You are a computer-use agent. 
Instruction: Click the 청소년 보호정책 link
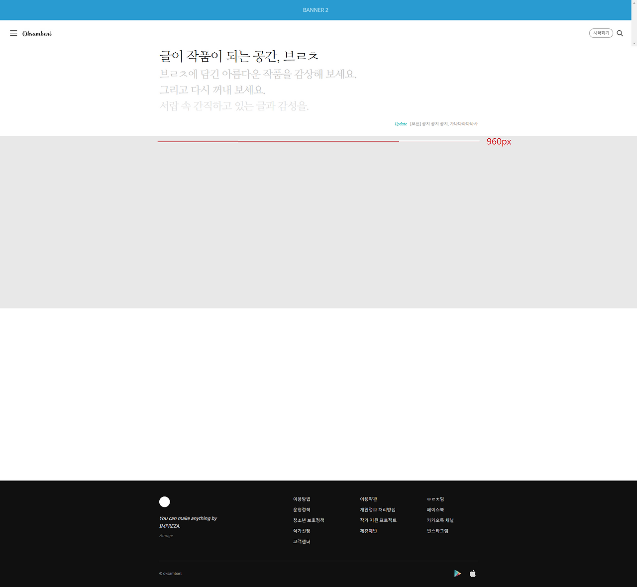coord(309,520)
